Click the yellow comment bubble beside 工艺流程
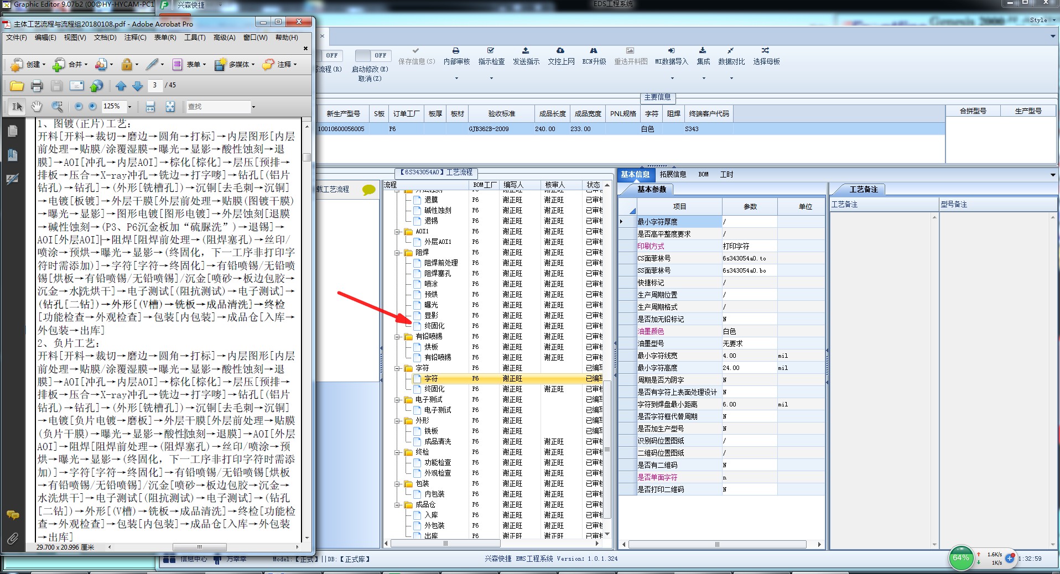 368,190
